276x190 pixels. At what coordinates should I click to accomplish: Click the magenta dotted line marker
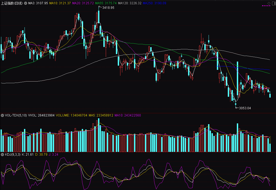click(x=266, y=5)
